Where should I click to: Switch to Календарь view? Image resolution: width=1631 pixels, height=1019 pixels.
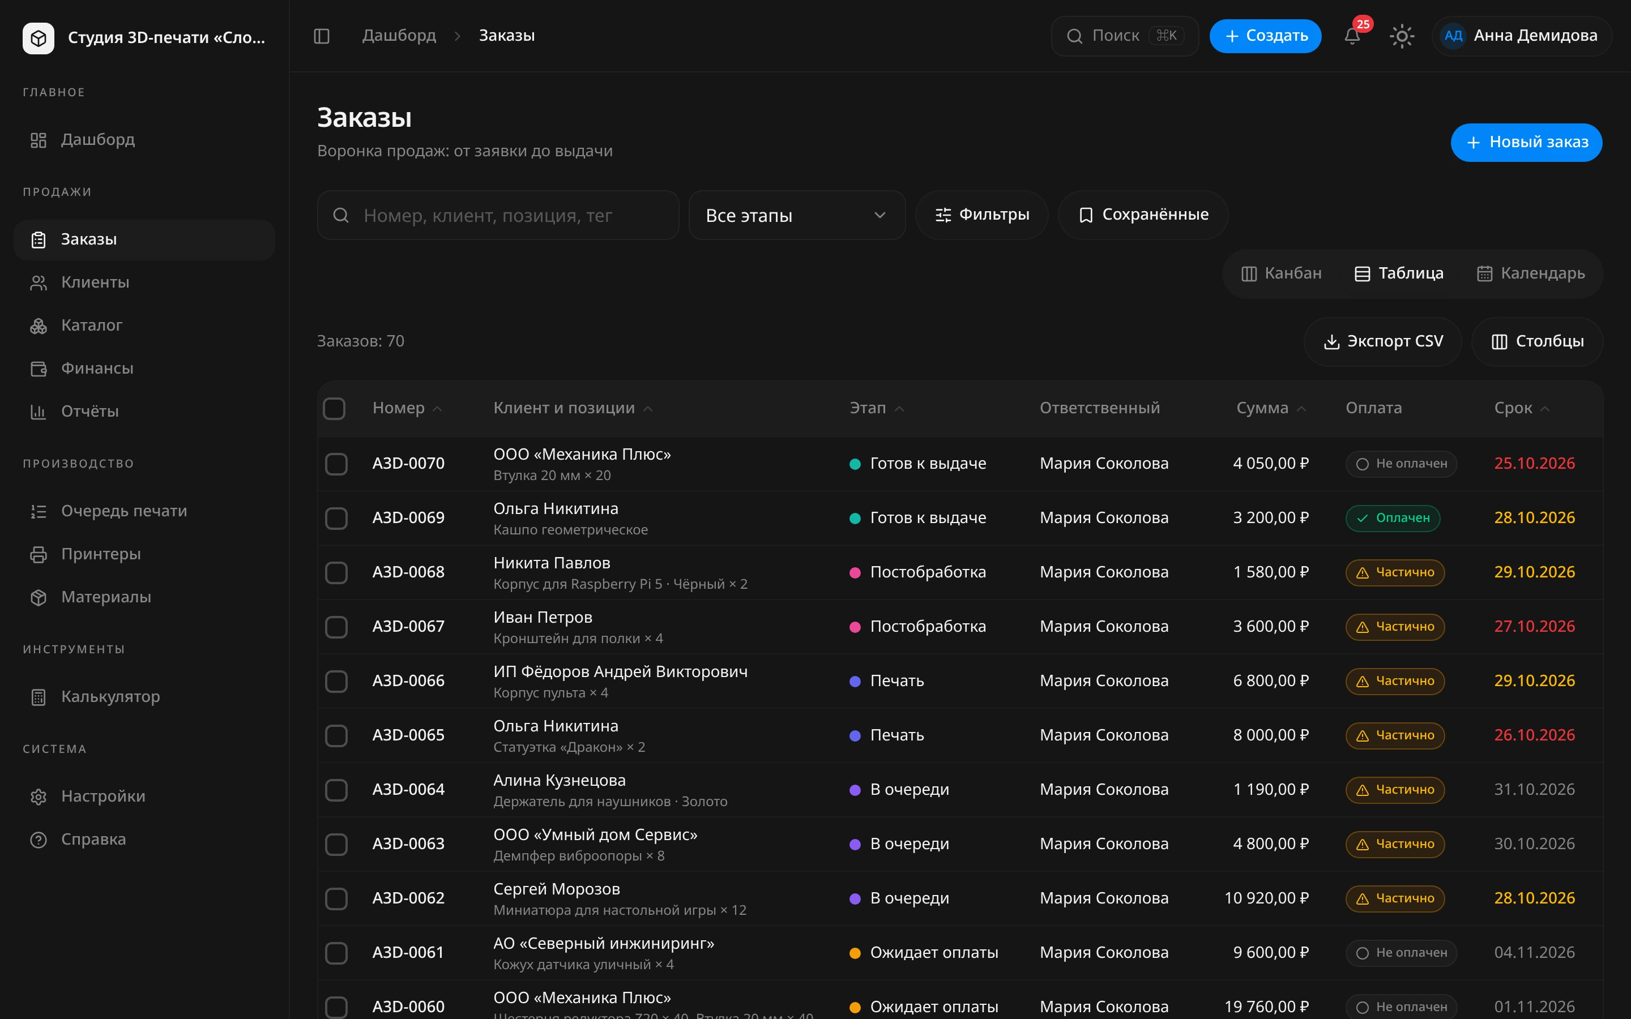[1530, 273]
